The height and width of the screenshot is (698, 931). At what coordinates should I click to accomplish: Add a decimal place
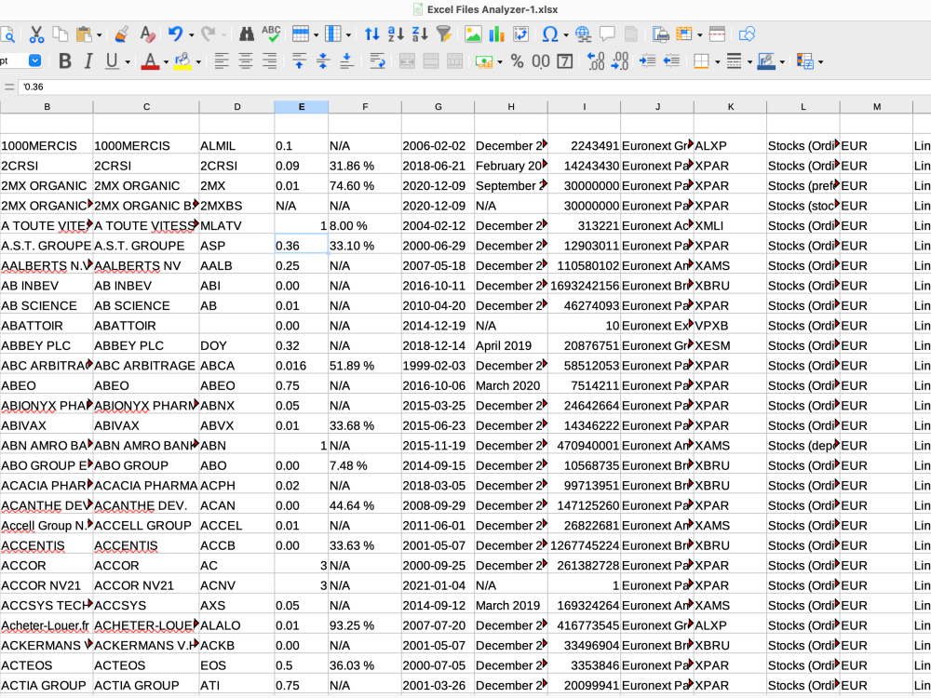595,61
